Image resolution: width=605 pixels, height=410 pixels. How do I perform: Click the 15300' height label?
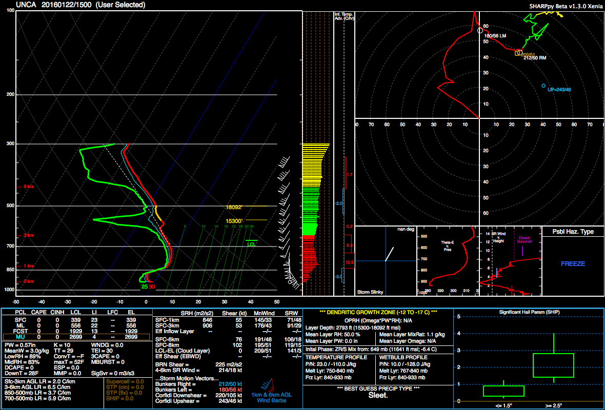point(234,221)
